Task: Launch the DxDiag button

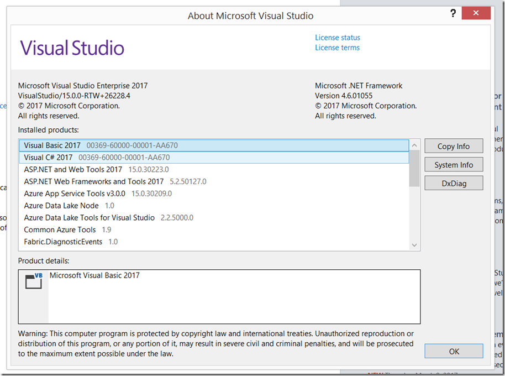Action: [x=454, y=183]
